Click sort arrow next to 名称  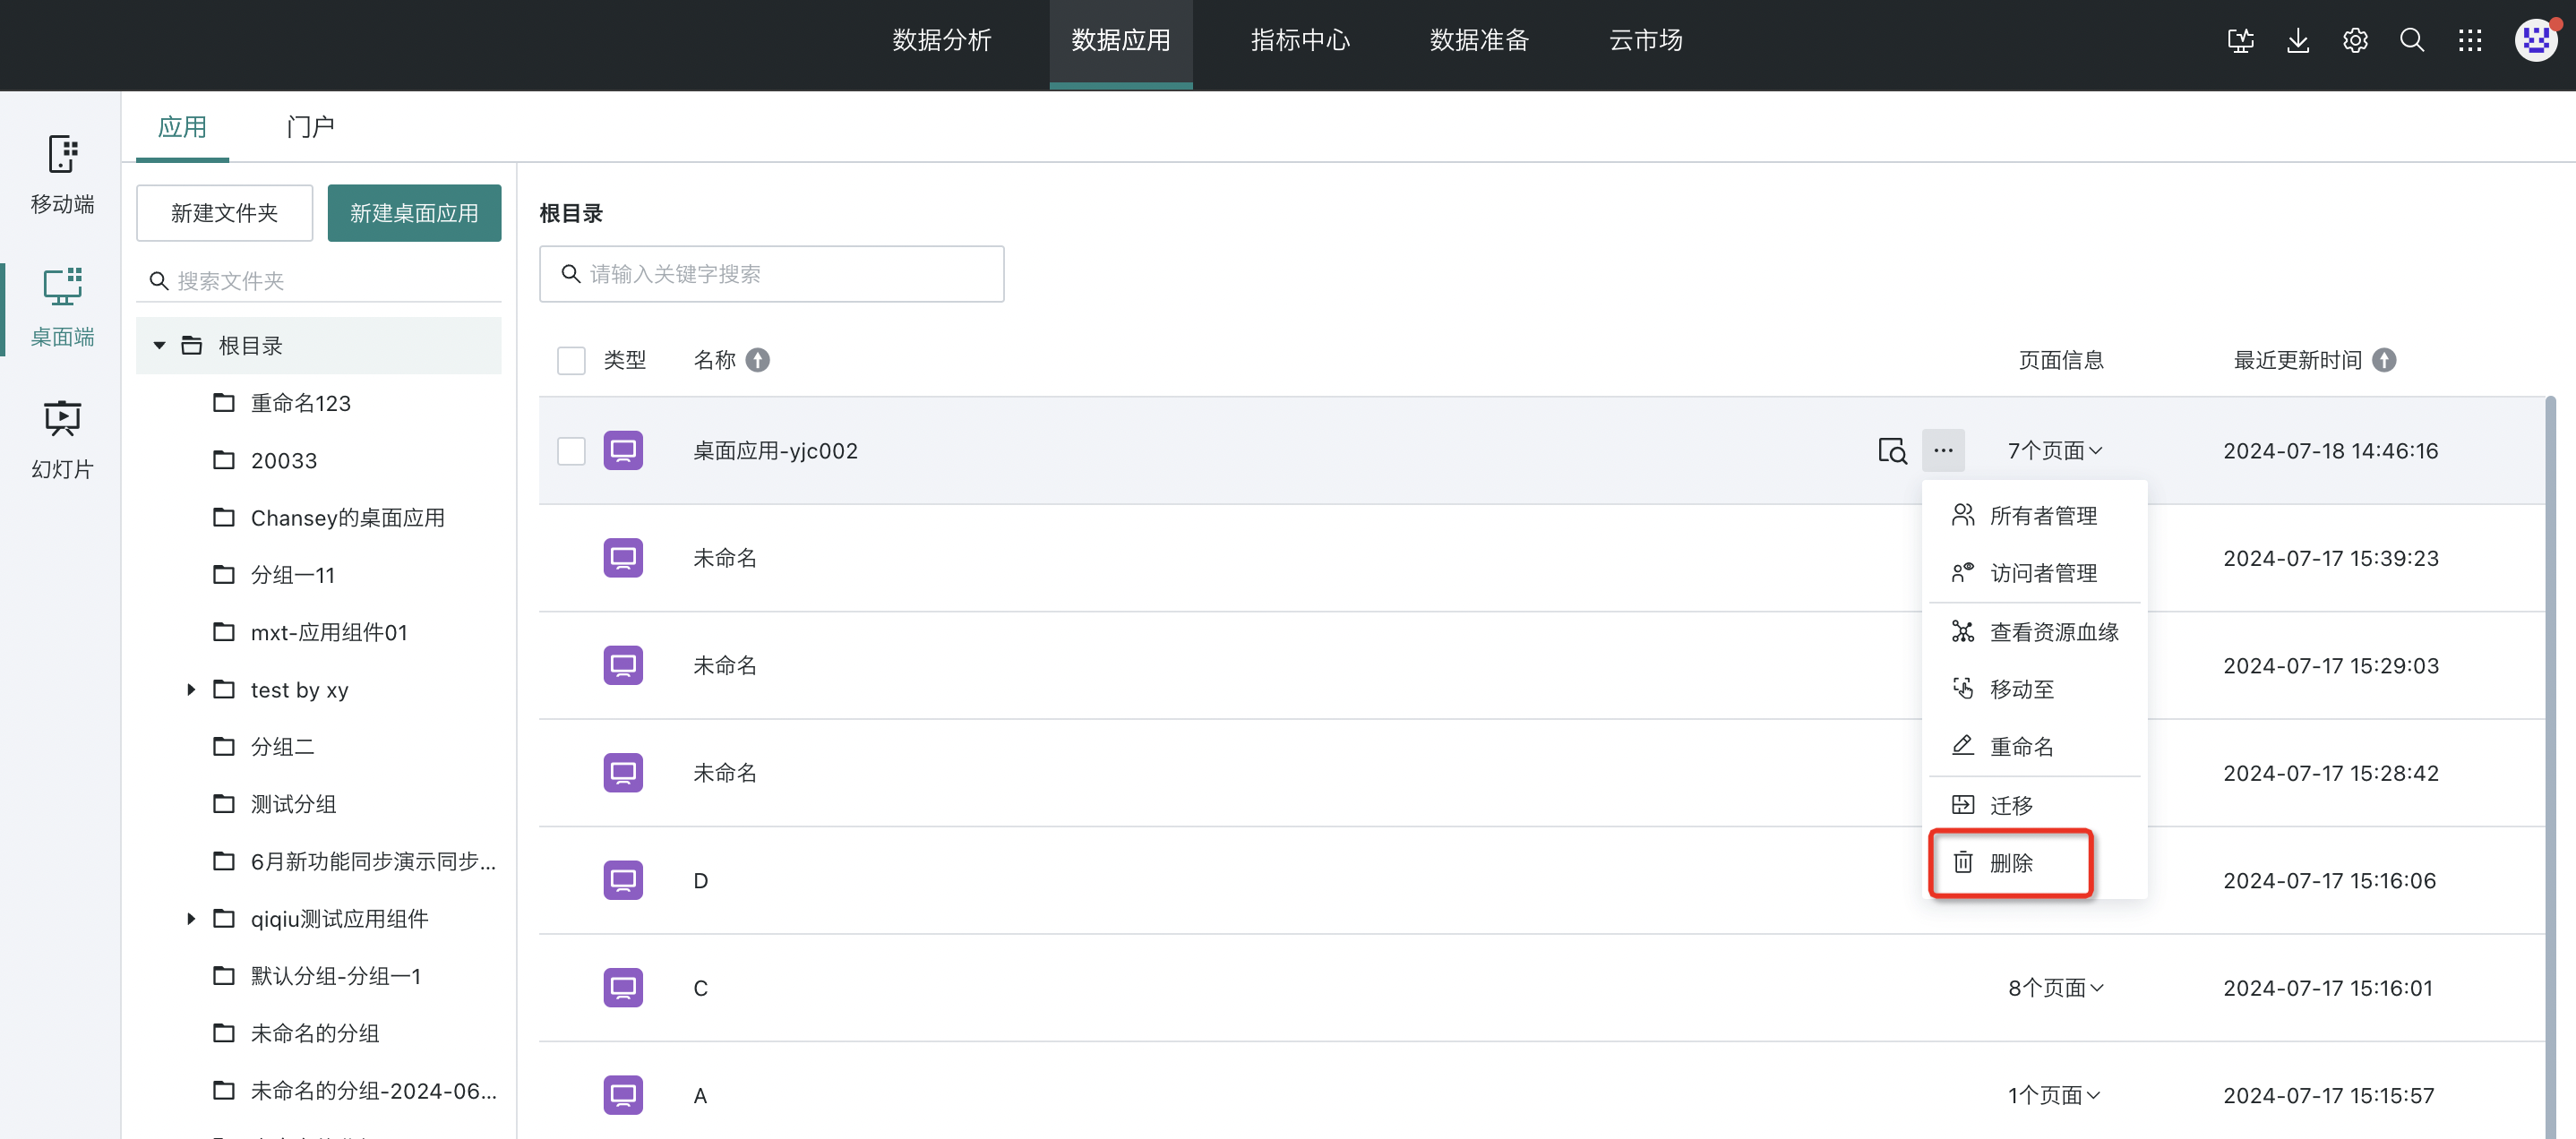click(x=758, y=360)
